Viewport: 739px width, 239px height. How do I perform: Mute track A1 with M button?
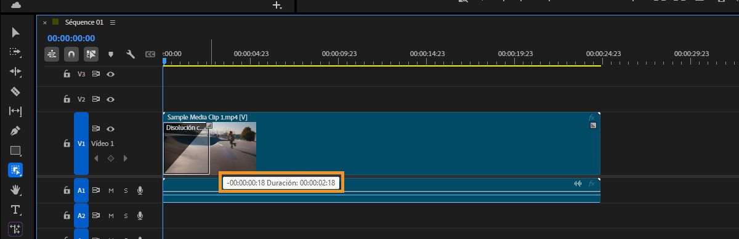point(111,191)
